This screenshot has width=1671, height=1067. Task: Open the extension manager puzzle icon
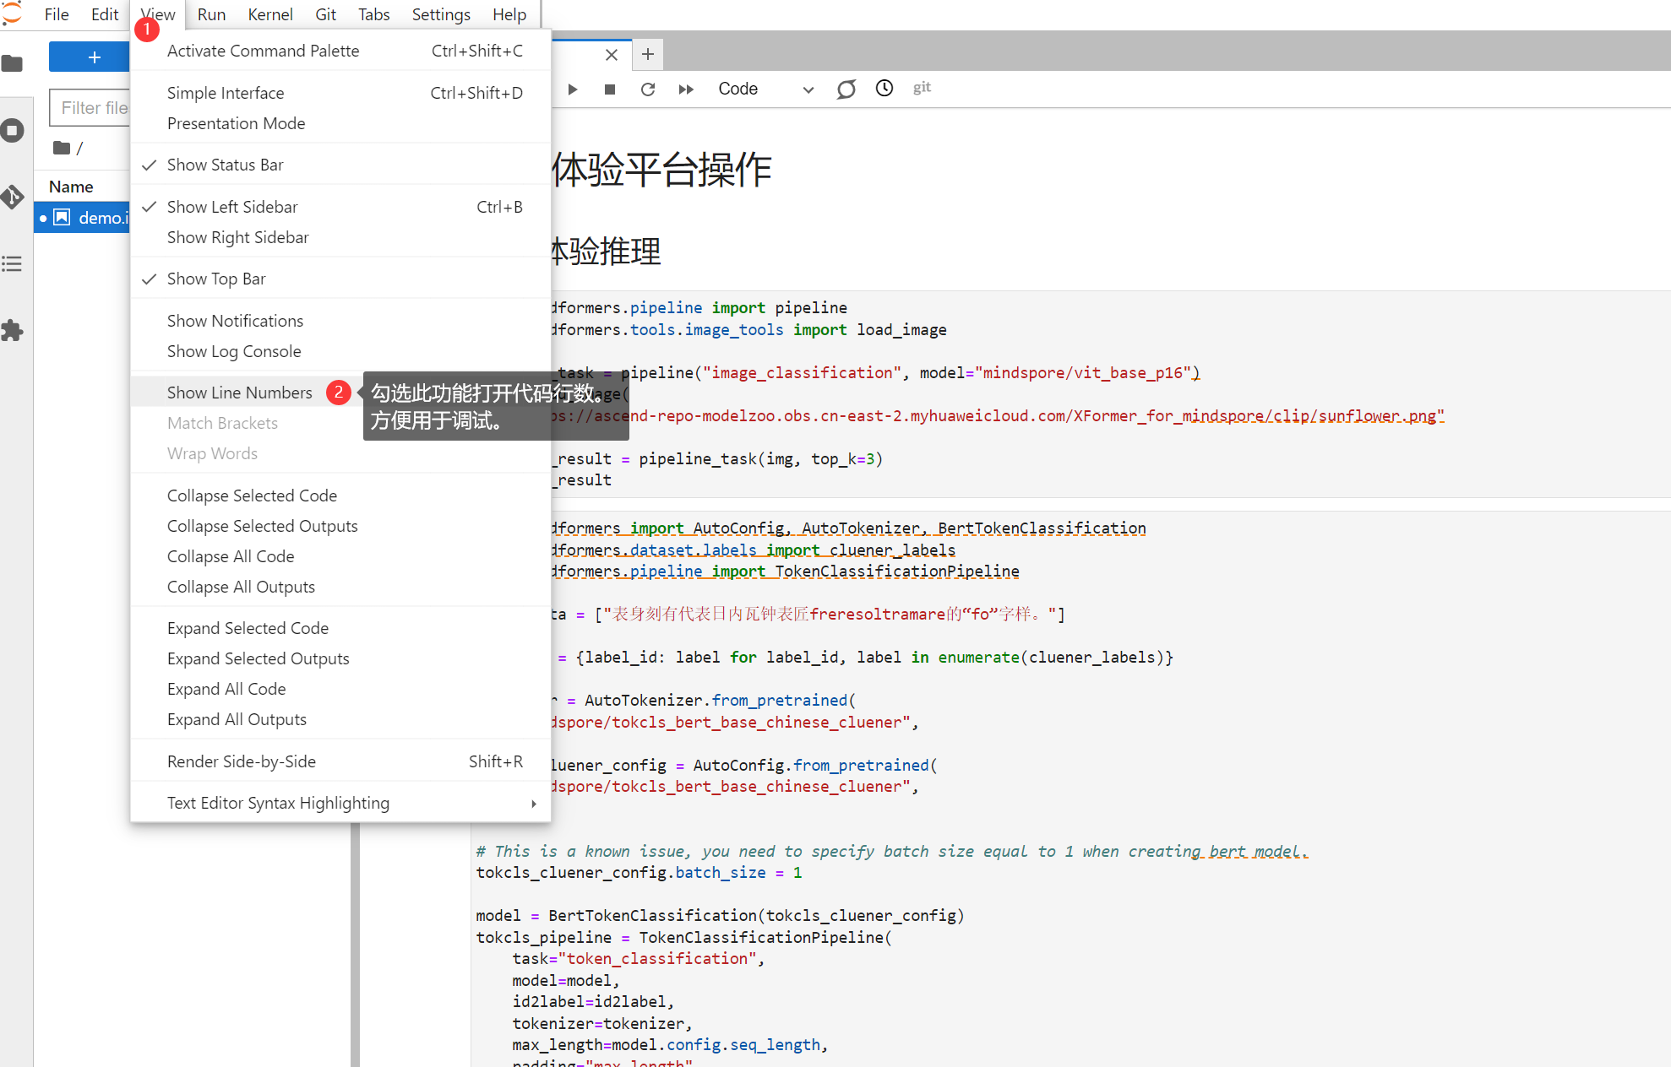click(x=13, y=331)
